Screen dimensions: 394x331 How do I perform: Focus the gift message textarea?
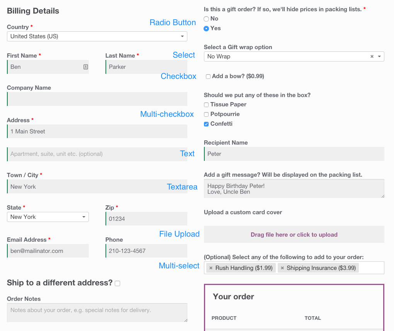[294, 189]
